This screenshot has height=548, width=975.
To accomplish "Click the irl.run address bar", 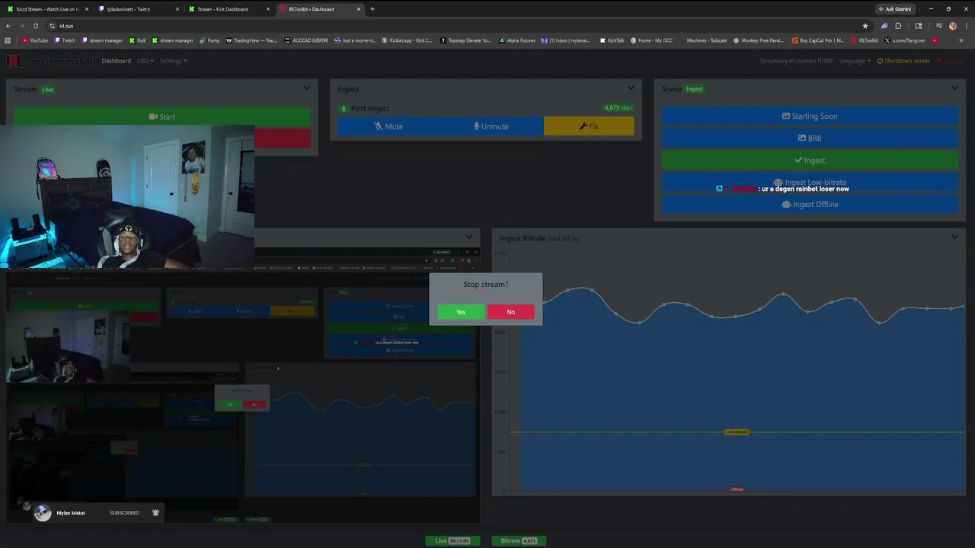I will pyautogui.click(x=457, y=26).
